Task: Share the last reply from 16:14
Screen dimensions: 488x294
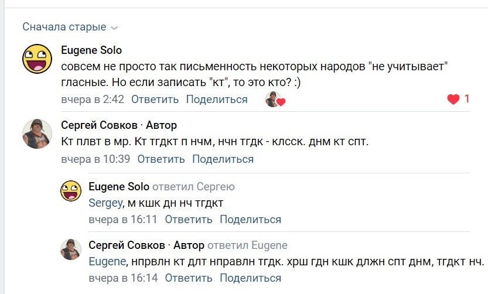Action: 251,278
